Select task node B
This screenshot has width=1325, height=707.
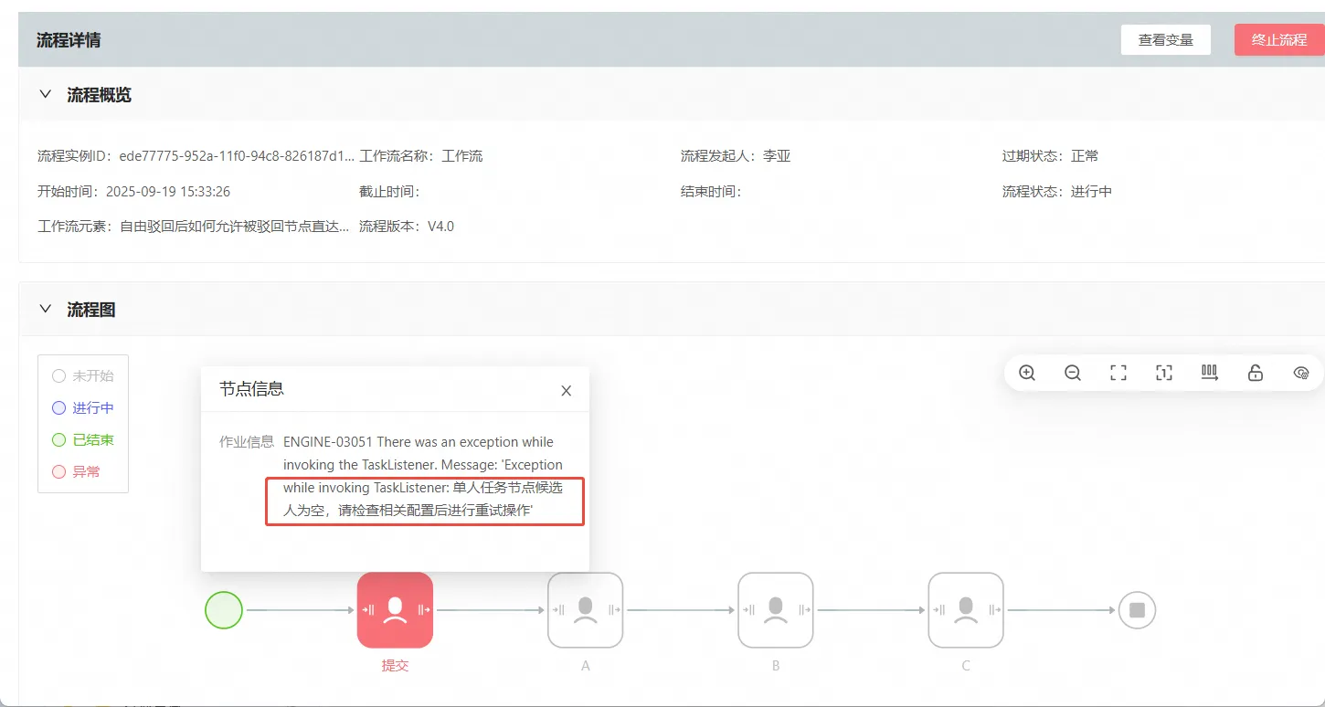click(x=775, y=609)
